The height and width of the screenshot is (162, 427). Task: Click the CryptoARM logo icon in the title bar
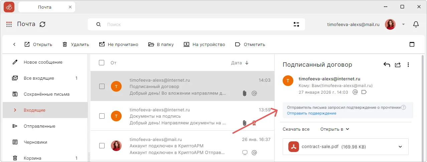tap(9, 7)
